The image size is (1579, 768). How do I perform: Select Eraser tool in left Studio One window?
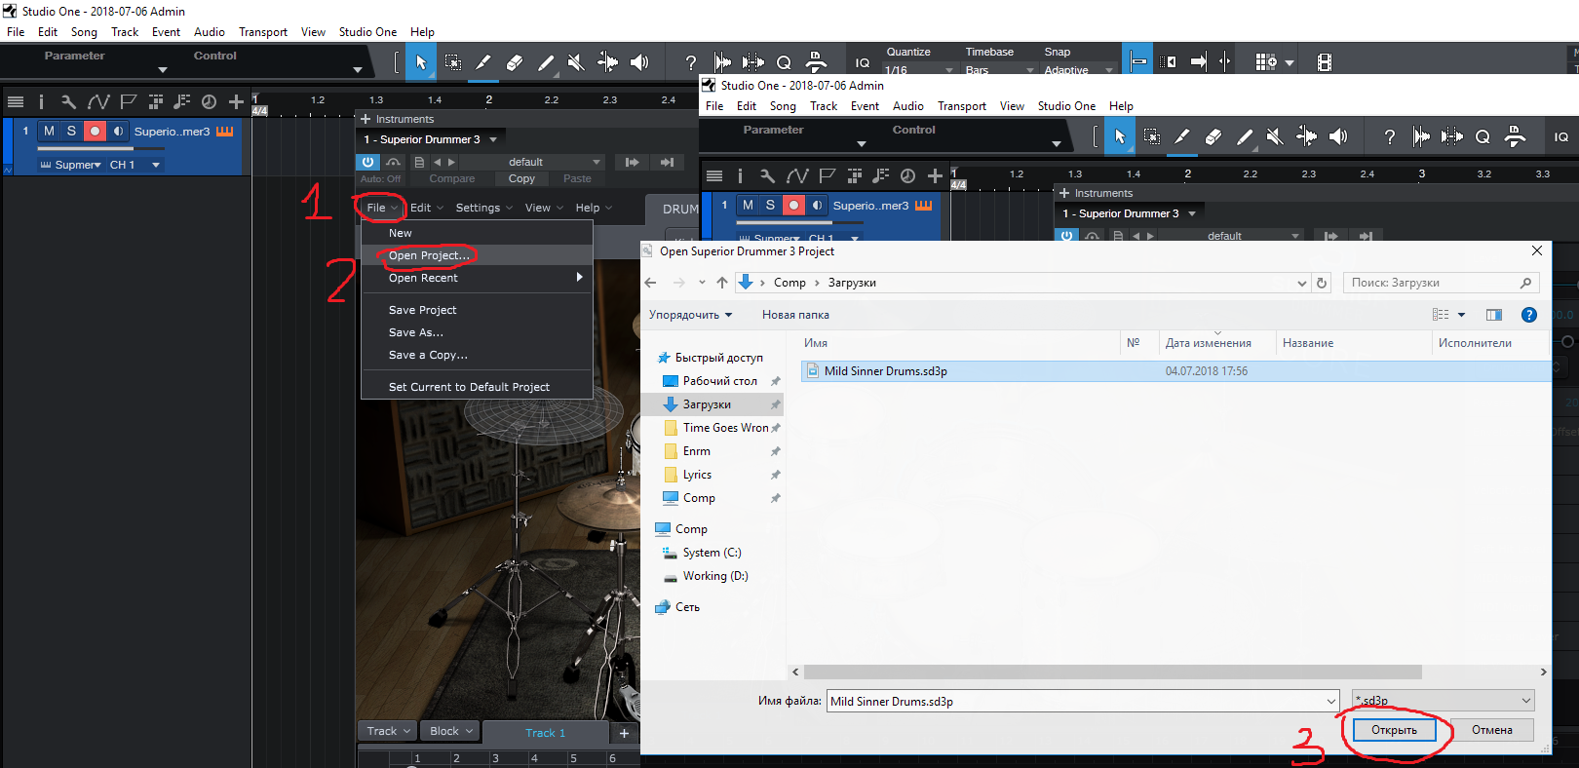[515, 62]
